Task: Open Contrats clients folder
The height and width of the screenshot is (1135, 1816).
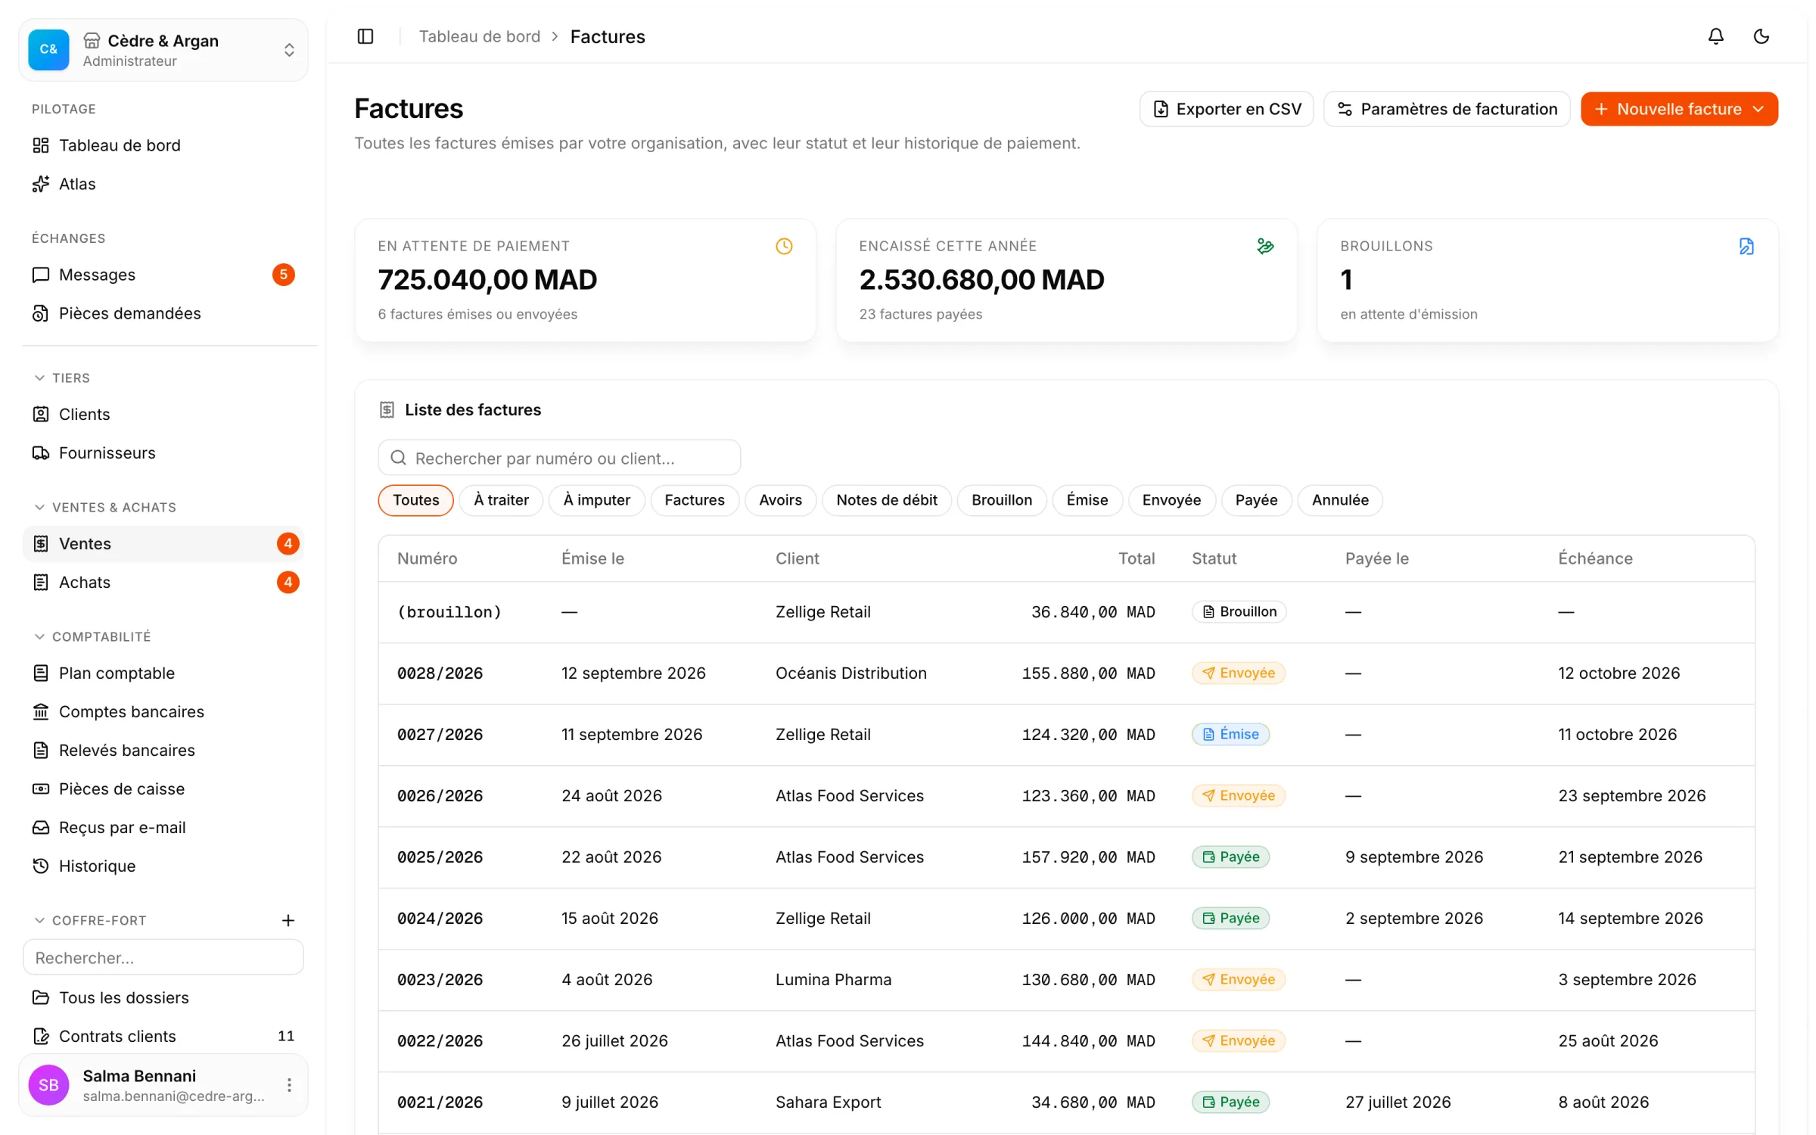Action: point(163,1037)
